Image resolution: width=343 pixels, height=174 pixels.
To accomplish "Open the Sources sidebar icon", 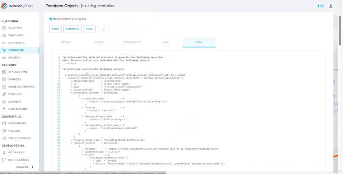I will click(4, 79).
